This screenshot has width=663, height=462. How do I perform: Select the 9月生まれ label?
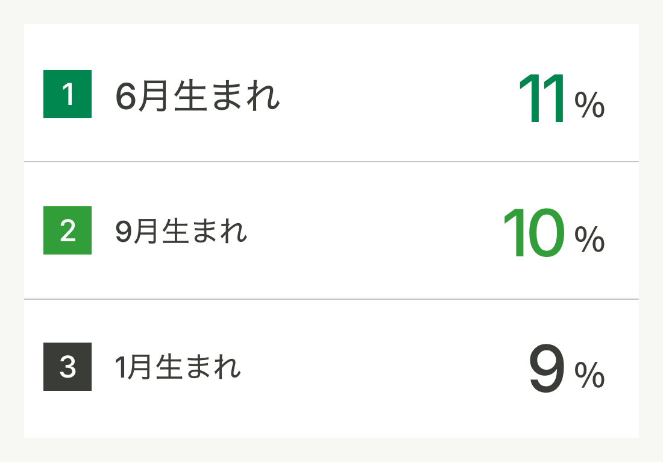[181, 232]
